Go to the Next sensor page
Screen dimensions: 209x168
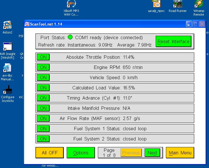[x=152, y=153]
